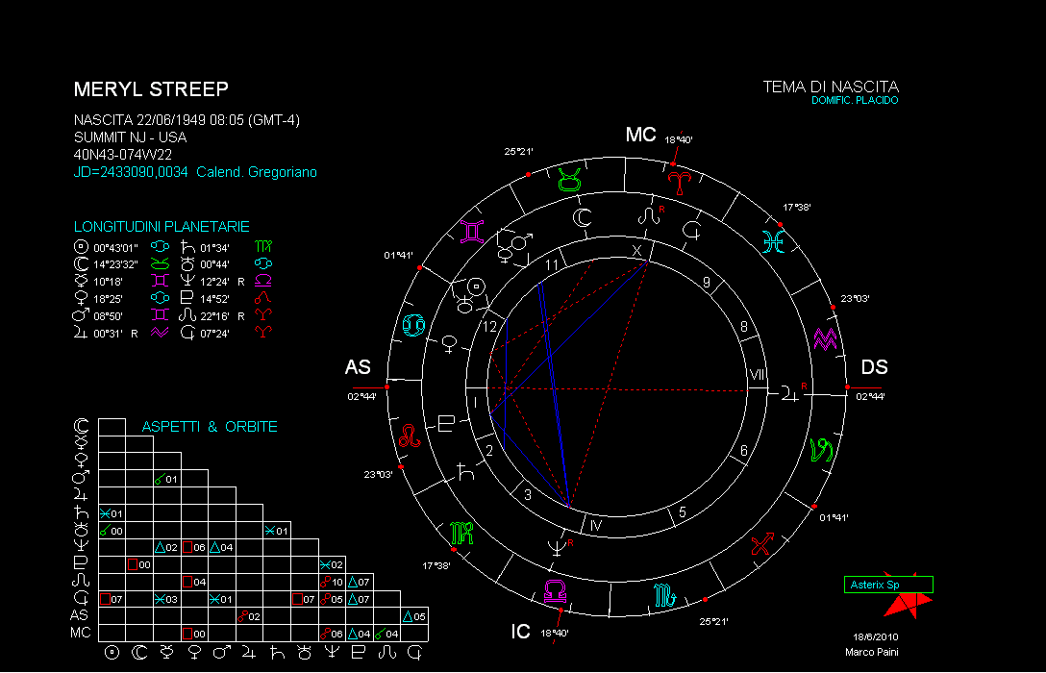Image resolution: width=1046 pixels, height=673 pixels.
Task: Click the Julian date JD=2433090,0034
Action: (131, 172)
